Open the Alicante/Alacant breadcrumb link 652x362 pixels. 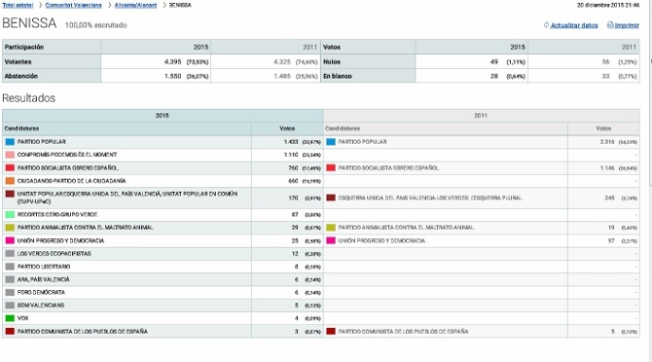(135, 5)
